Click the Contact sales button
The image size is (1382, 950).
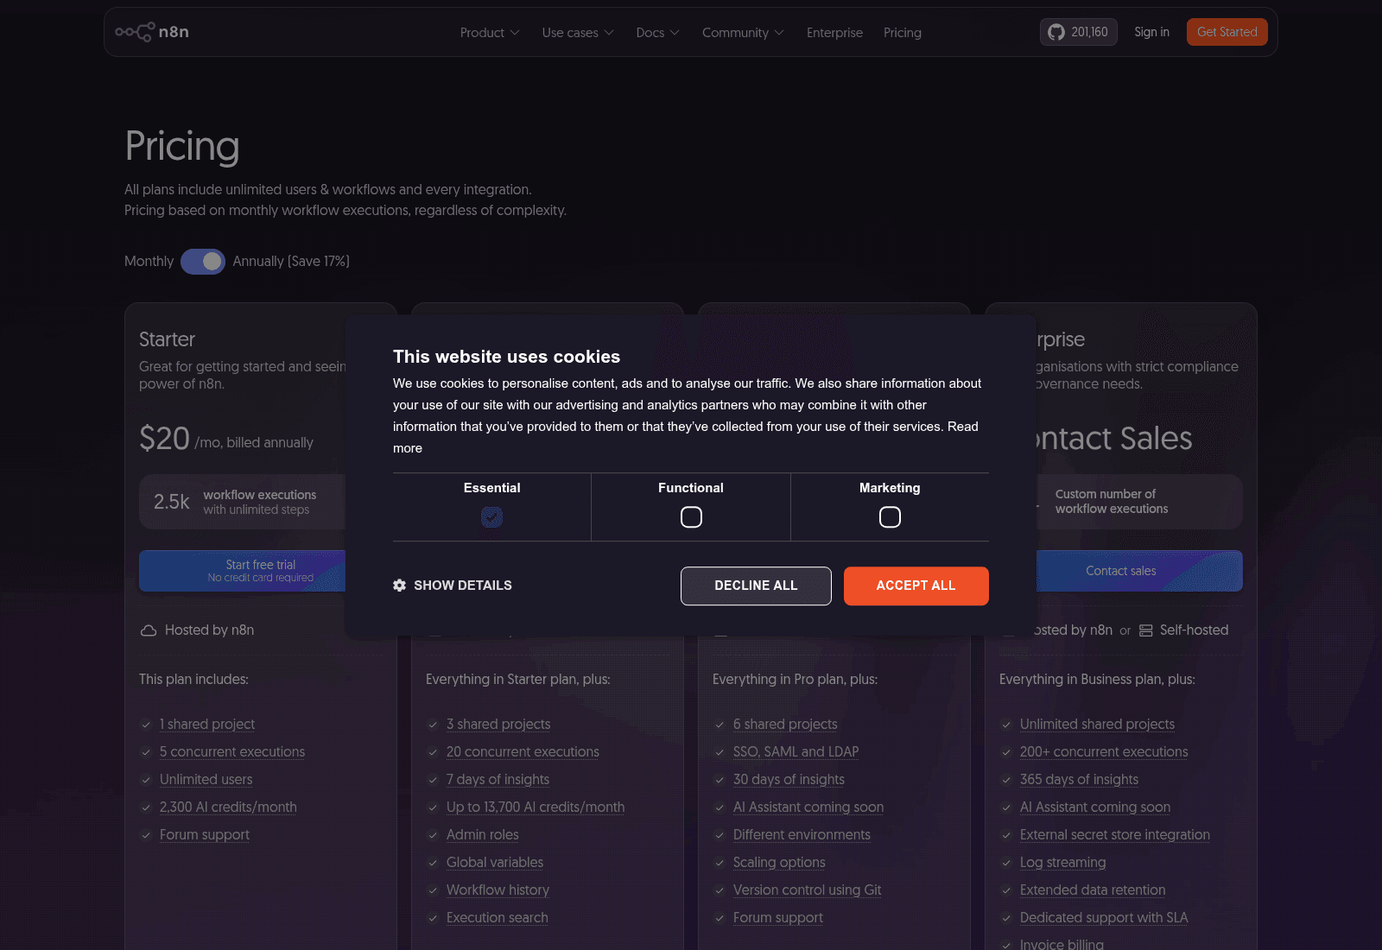click(1139, 571)
